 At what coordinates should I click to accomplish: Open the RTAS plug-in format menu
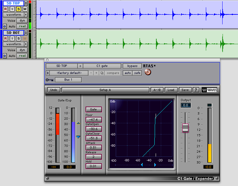[x=149, y=66]
